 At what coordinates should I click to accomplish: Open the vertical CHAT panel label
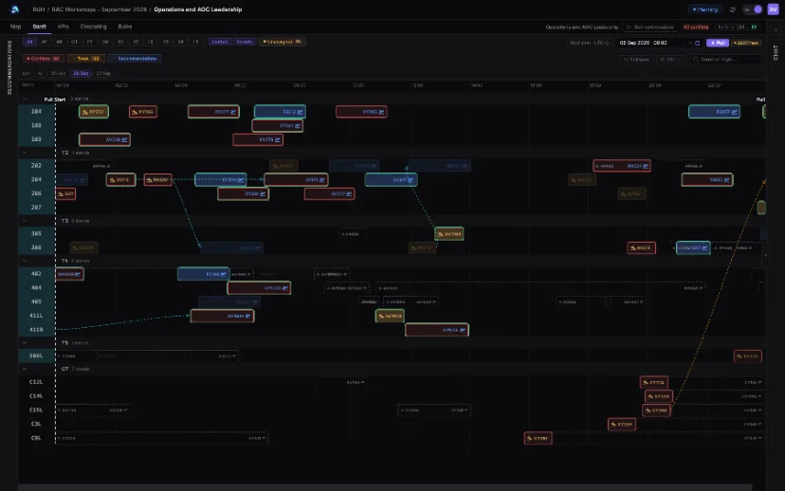click(x=776, y=52)
